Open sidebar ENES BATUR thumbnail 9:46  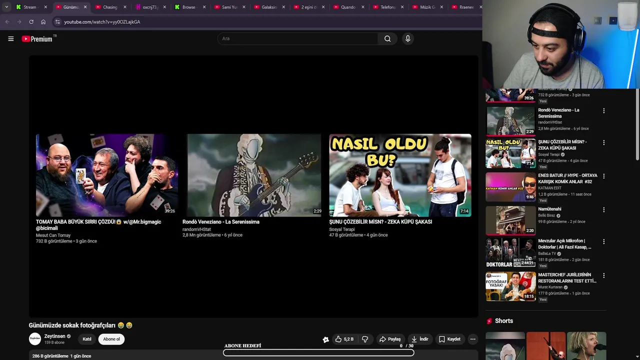pos(510,187)
